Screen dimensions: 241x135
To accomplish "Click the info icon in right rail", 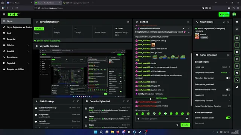I will tap(237, 22).
